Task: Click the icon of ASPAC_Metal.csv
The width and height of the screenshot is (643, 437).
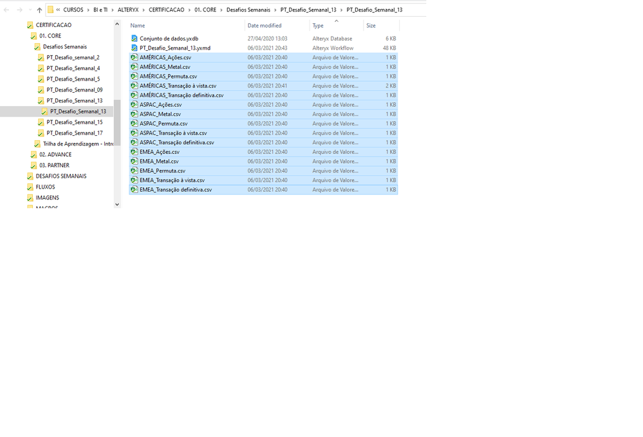Action: click(x=134, y=114)
